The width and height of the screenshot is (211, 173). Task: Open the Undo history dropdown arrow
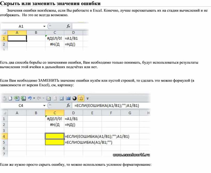coord(34,98)
